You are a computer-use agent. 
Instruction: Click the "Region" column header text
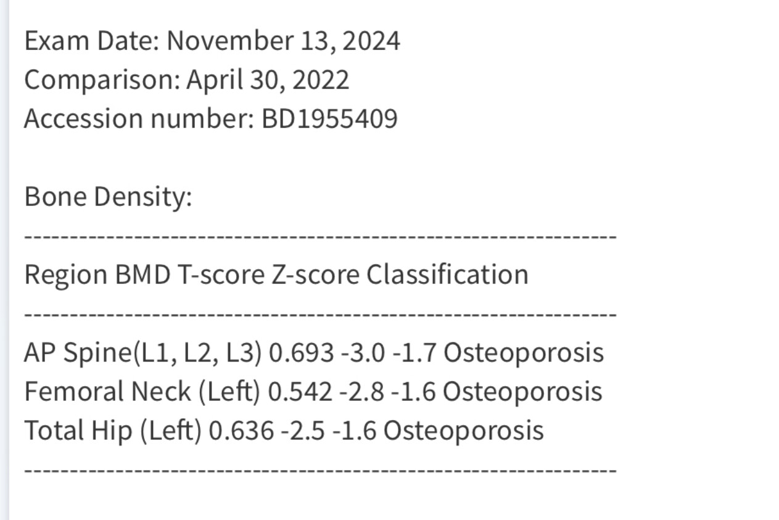coord(65,275)
